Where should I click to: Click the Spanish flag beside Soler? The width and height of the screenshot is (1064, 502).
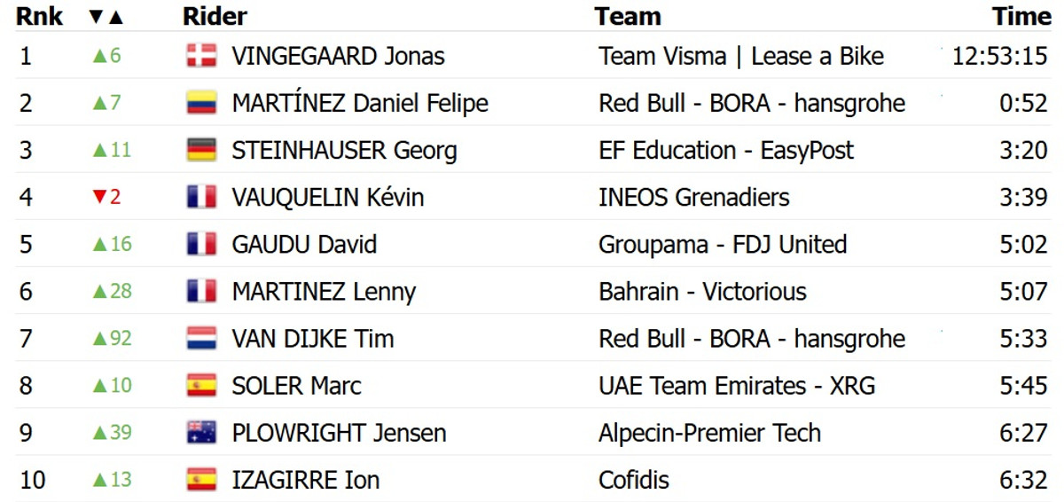[201, 386]
